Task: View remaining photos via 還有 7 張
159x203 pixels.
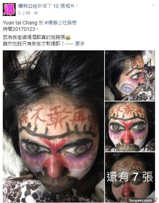Action: click(130, 177)
